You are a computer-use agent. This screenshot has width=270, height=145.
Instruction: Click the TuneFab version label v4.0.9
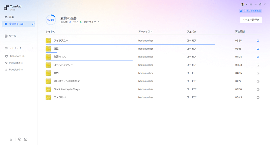tap(12, 10)
